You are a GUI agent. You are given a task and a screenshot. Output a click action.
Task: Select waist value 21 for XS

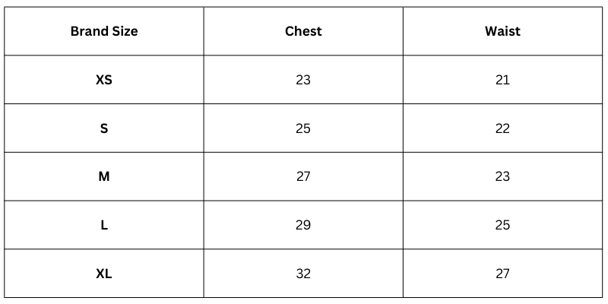502,80
